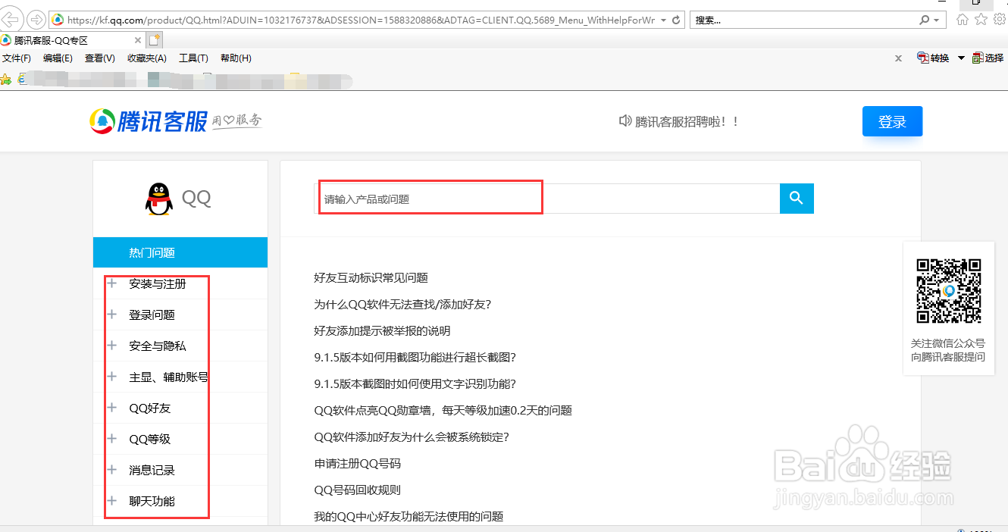This screenshot has width=1008, height=532.
Task: Open the 编辑(E) menu
Action: (x=58, y=58)
